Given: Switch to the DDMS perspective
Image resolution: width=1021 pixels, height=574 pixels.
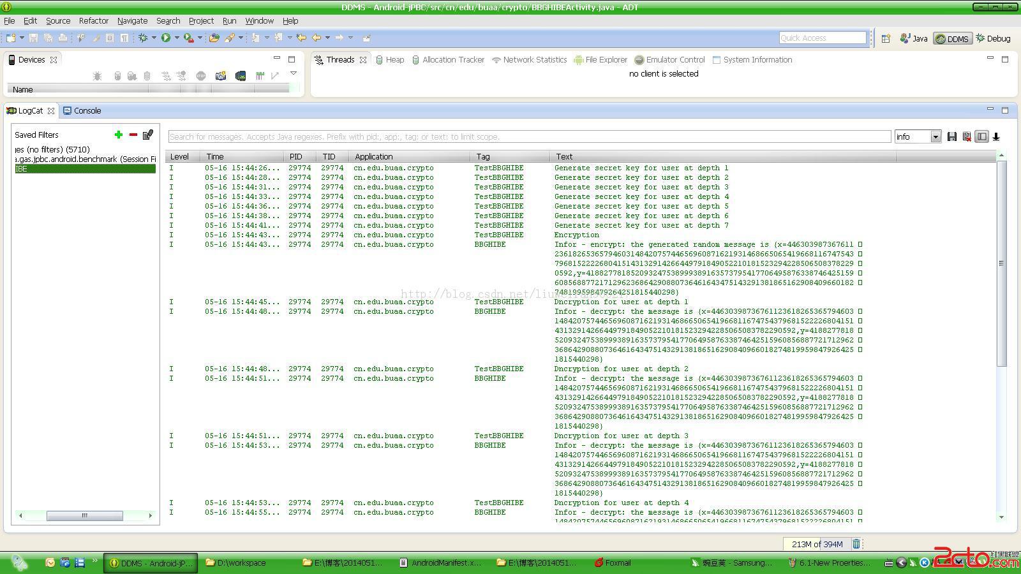Looking at the screenshot, I should point(952,38).
